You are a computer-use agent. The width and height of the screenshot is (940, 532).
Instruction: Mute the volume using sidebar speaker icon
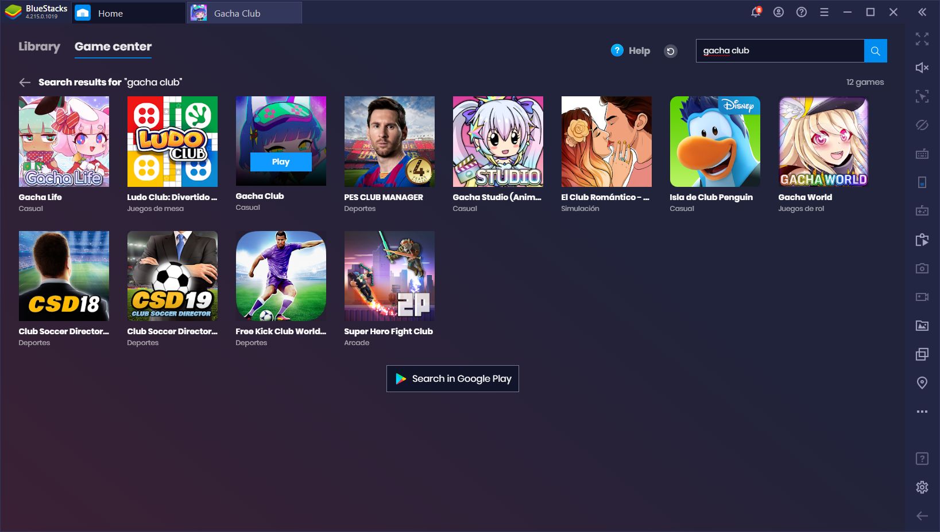pos(922,68)
